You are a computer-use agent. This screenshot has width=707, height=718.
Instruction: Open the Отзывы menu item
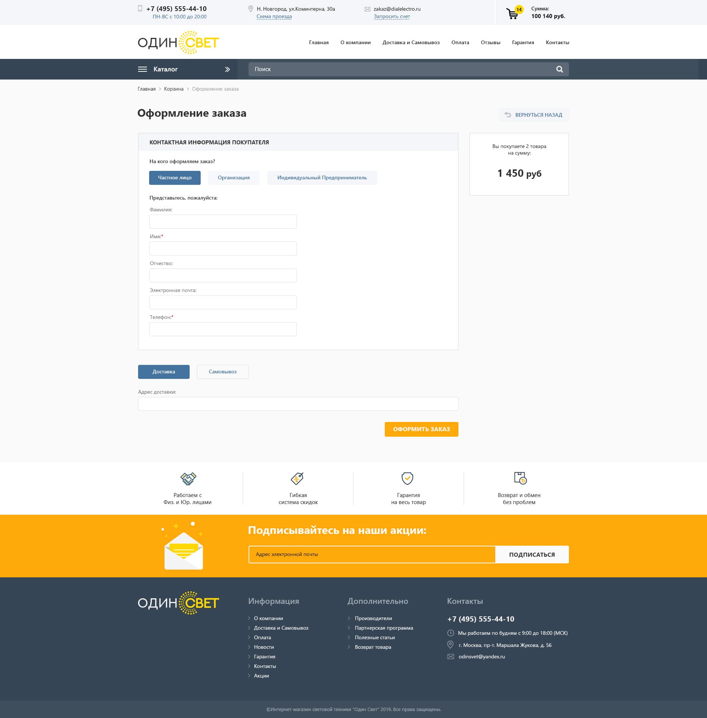pos(490,42)
